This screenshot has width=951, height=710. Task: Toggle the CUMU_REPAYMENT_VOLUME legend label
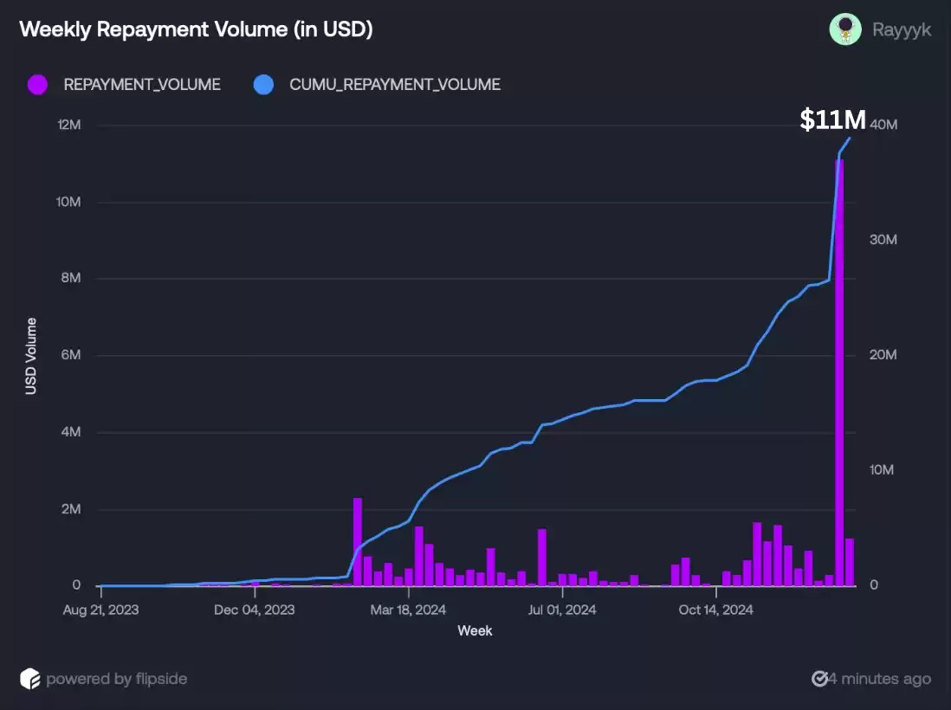395,85
